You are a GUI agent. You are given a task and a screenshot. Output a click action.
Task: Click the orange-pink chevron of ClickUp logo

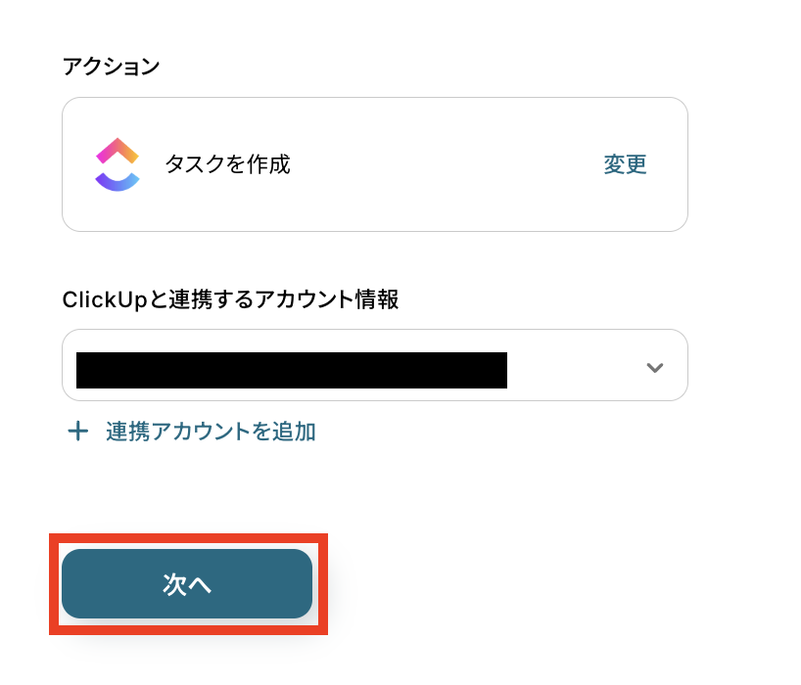118,150
